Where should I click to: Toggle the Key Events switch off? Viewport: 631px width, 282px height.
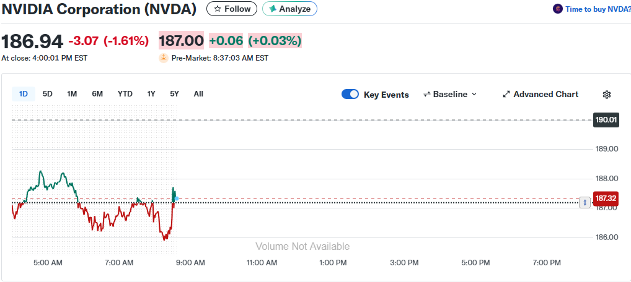tap(350, 95)
